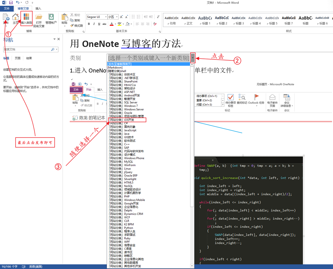Select the Format Painter (格式刷) tool
This screenshot has height=269, width=333.
pyautogui.click(x=76, y=26)
